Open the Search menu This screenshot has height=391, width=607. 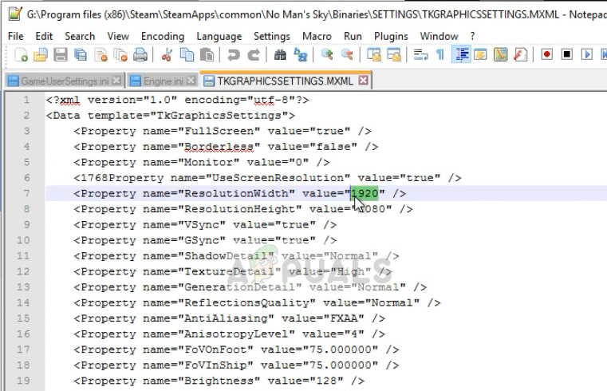tap(80, 37)
